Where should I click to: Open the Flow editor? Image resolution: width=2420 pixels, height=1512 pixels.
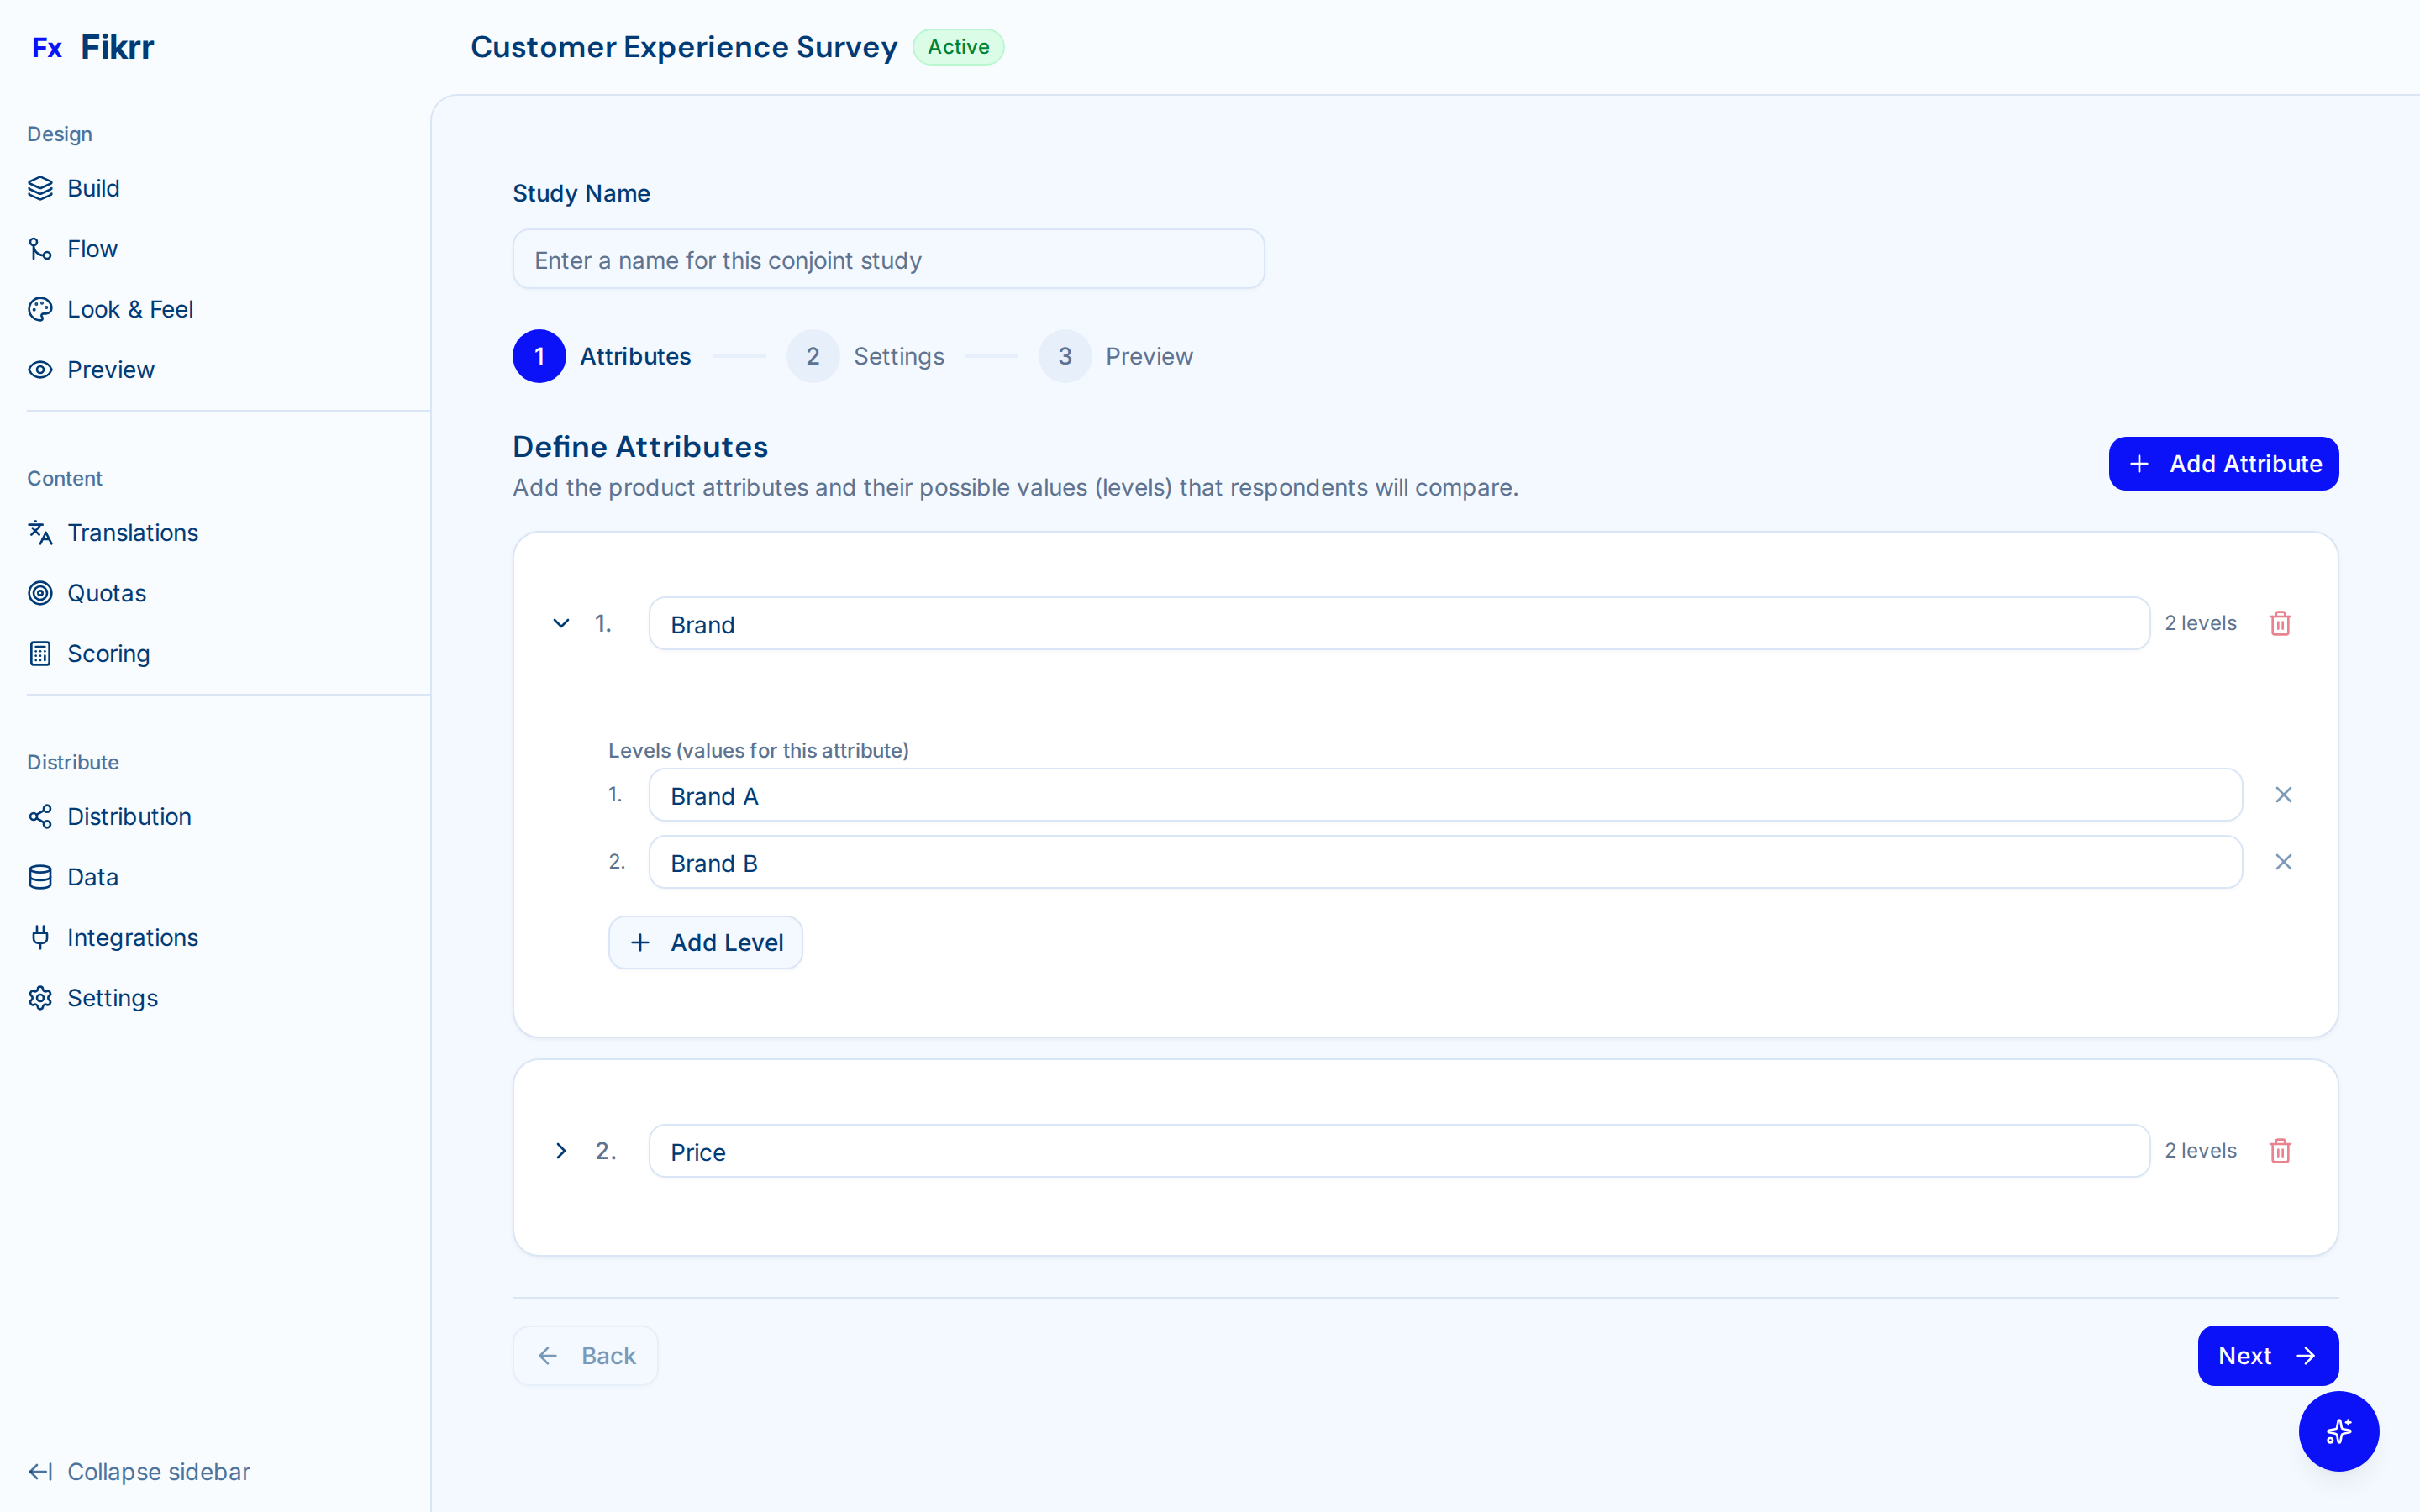92,248
